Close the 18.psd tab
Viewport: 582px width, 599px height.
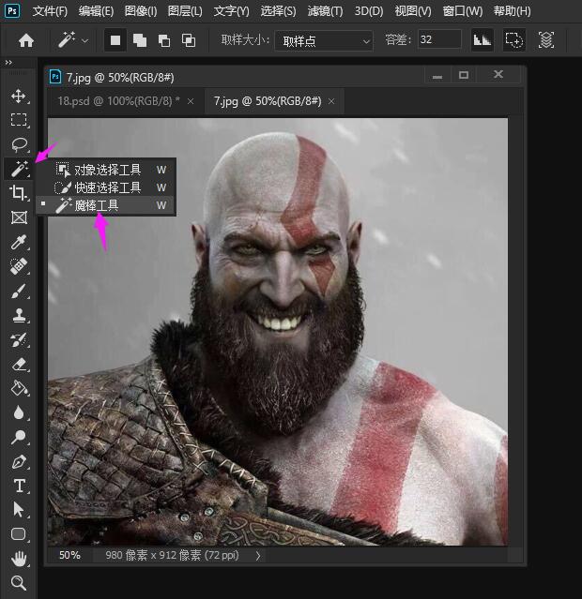pyautogui.click(x=191, y=101)
